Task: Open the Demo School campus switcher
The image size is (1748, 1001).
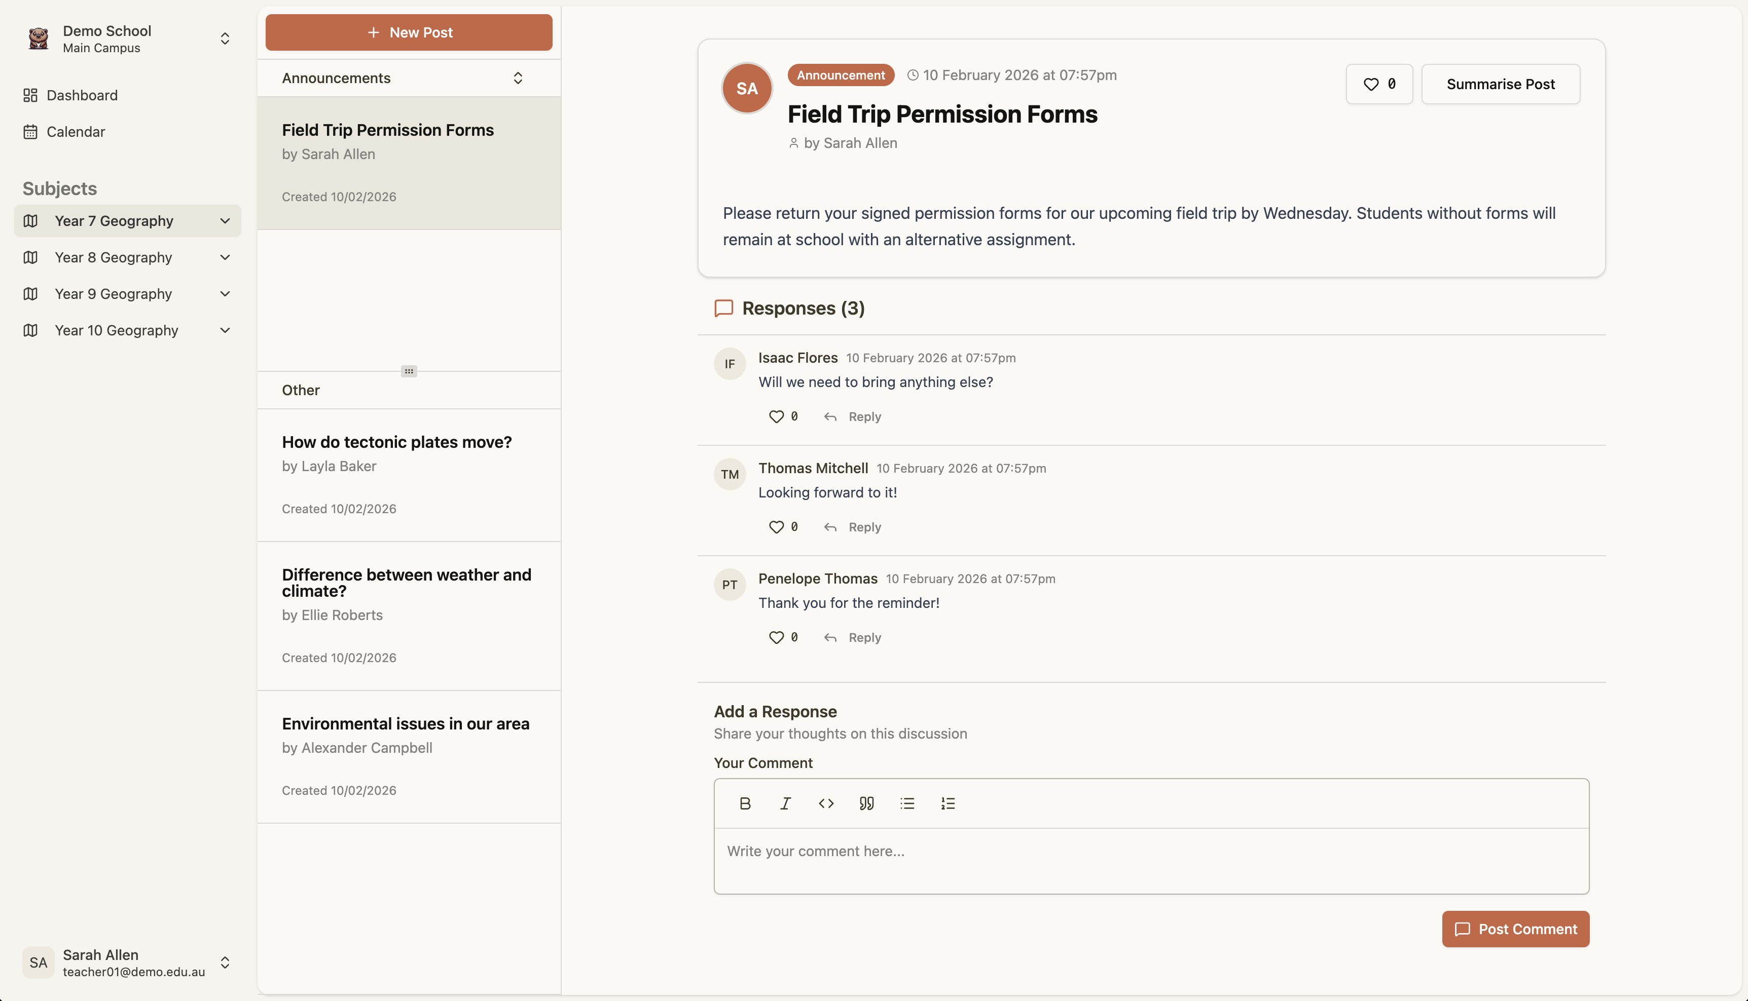Action: click(x=225, y=38)
